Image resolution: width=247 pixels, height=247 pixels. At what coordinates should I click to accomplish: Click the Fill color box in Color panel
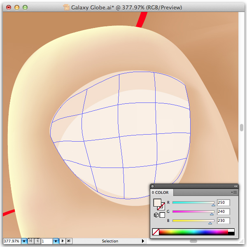157,203
